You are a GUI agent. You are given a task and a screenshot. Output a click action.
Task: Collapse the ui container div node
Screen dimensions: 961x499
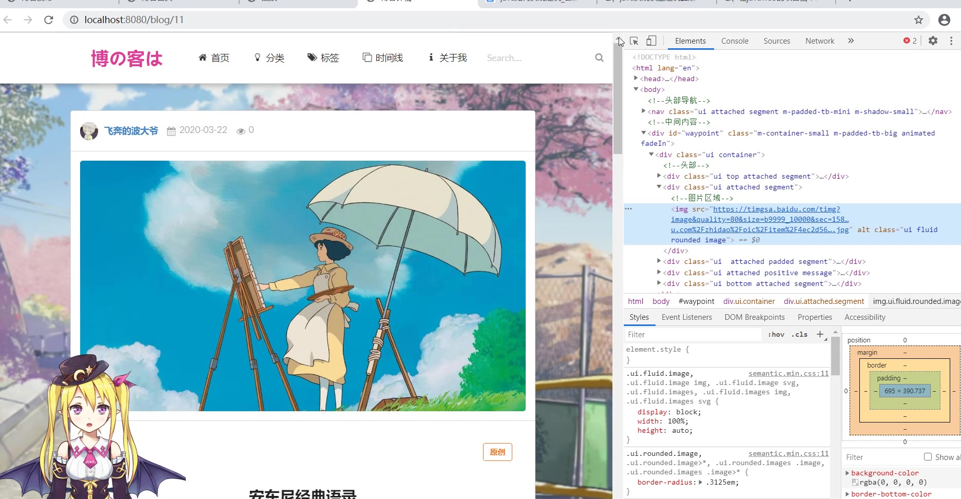pyautogui.click(x=651, y=155)
